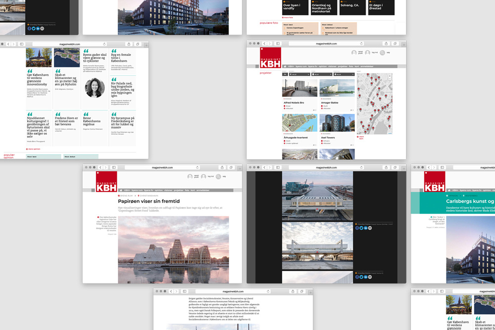Open 'visioner' in the projekter window navigation
Viewport: 495px width, 330px height.
pos(332,67)
